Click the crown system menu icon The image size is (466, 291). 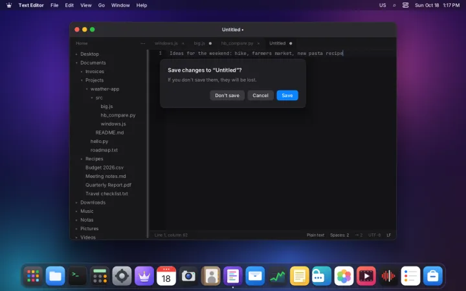(9, 5)
